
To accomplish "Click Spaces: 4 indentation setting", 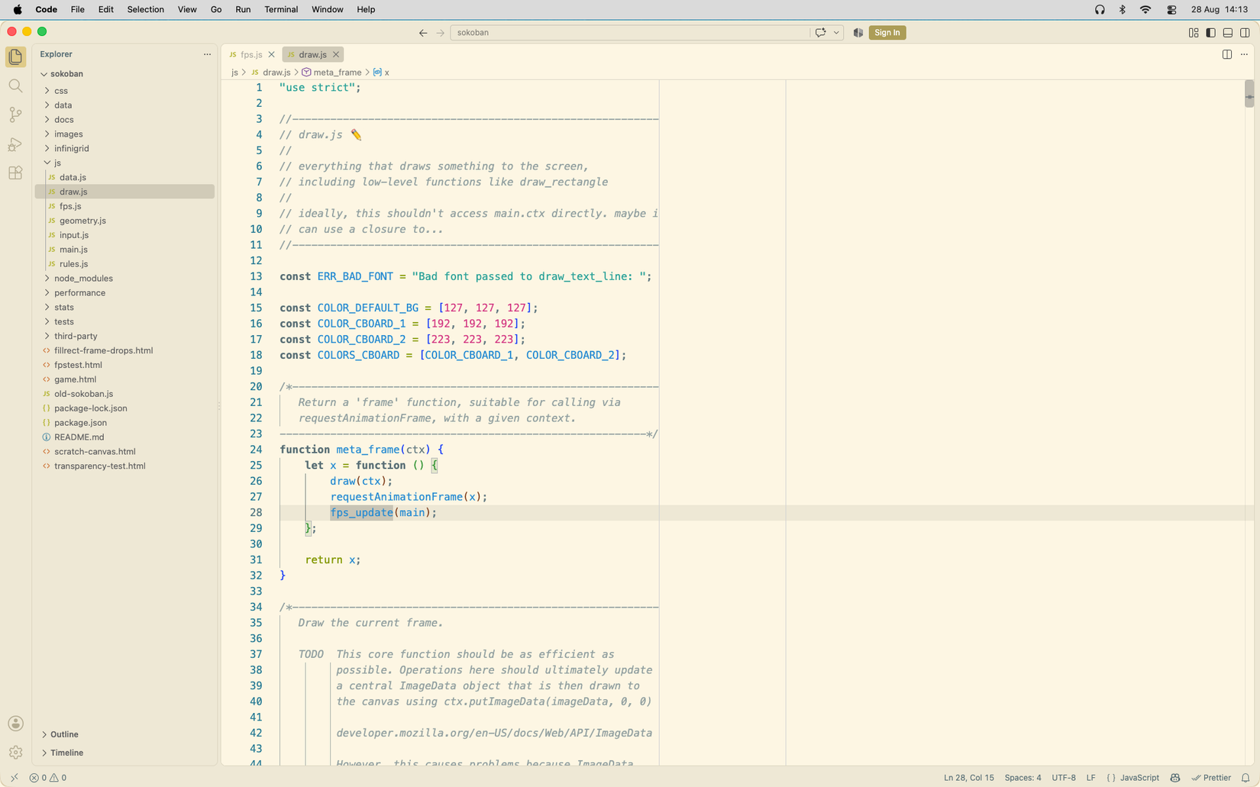I will point(1023,778).
